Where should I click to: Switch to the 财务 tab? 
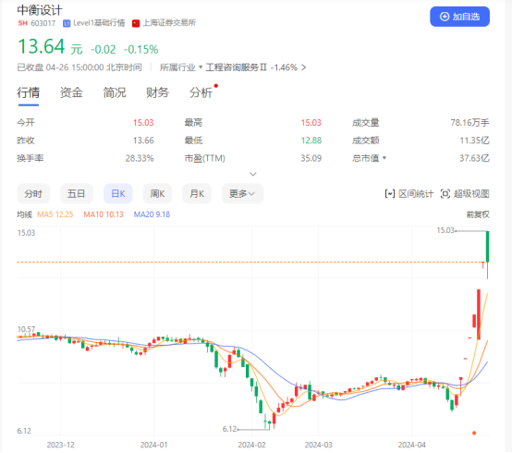[x=157, y=92]
